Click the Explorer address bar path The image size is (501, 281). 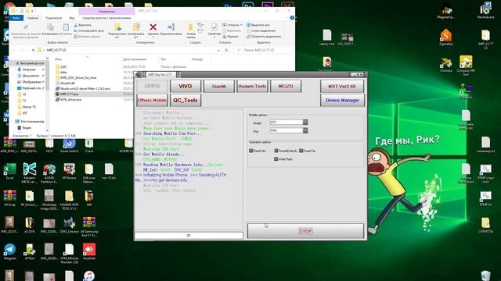[56, 50]
